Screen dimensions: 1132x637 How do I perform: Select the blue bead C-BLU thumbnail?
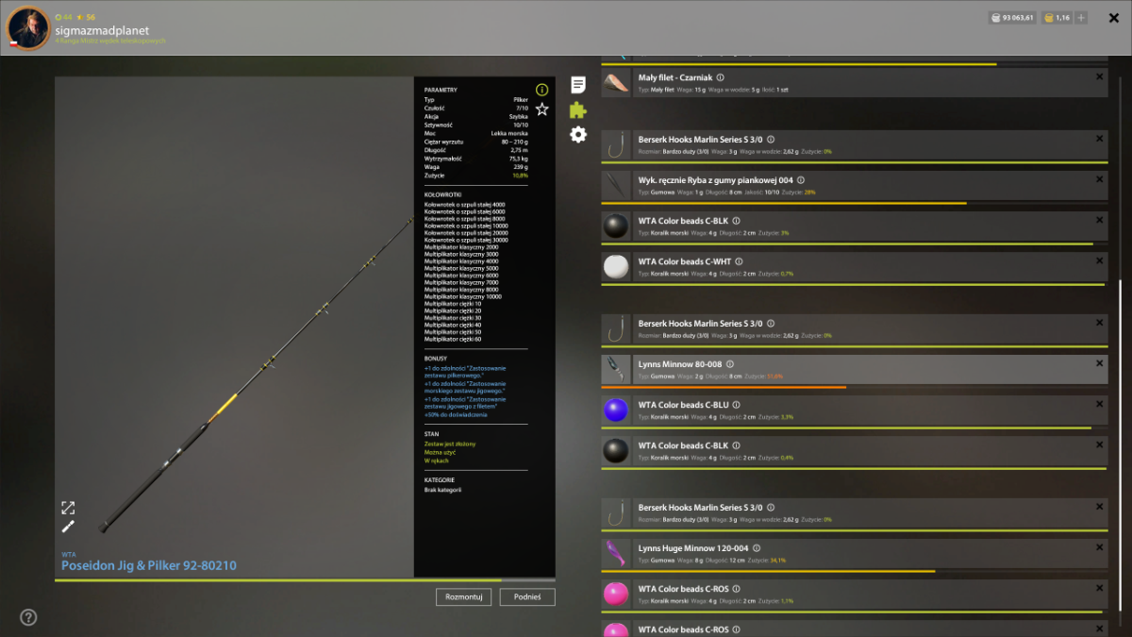click(615, 410)
